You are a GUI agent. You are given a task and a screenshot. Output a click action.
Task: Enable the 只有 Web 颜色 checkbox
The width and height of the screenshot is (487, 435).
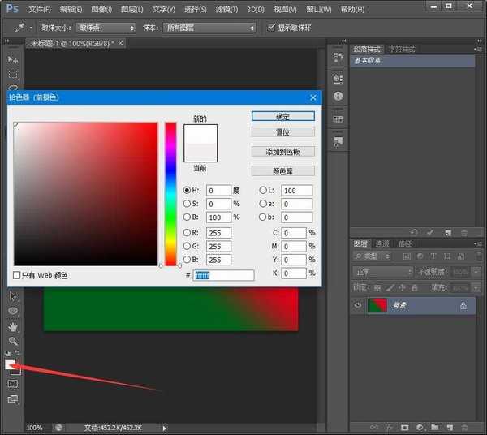pyautogui.click(x=17, y=276)
